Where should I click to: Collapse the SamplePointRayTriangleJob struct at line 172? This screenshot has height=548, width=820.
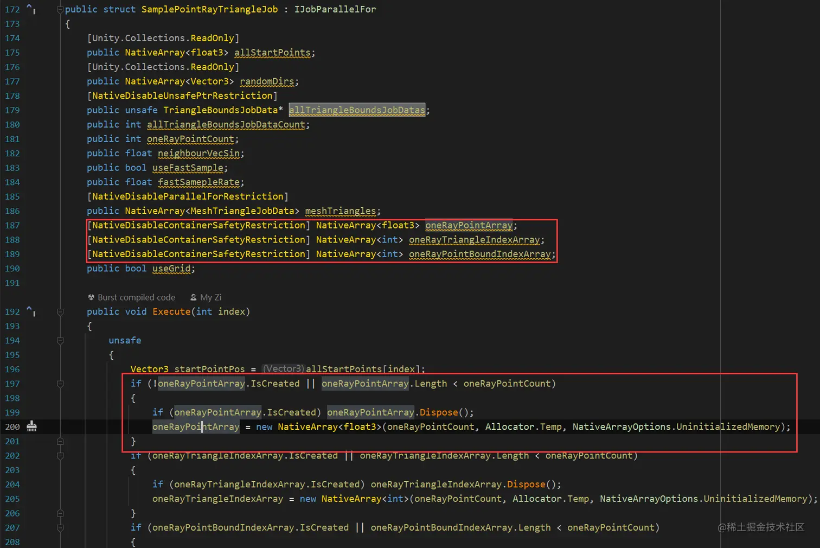(60, 9)
